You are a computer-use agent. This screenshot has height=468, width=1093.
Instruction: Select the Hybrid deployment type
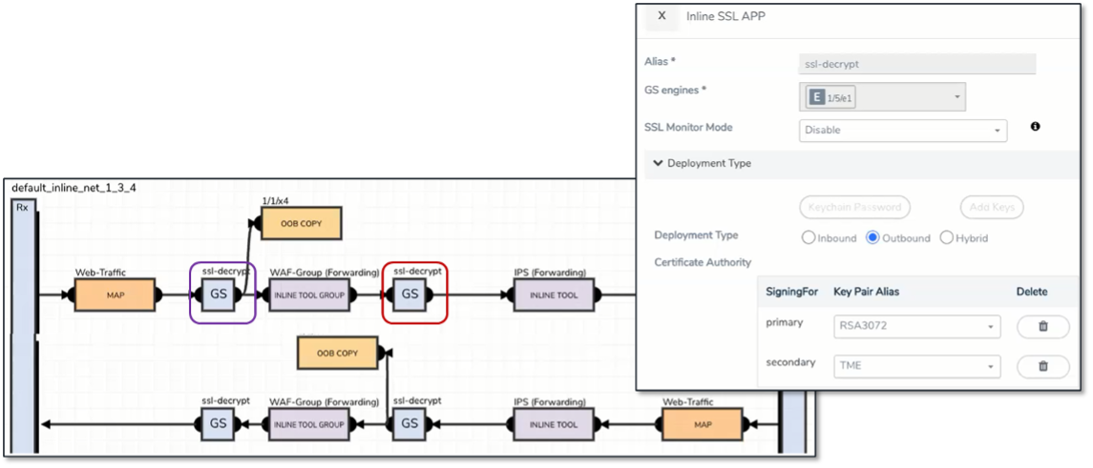(947, 238)
